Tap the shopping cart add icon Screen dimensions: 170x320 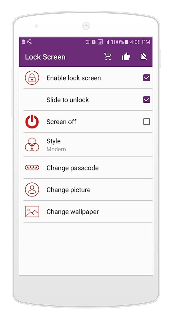[x=107, y=56]
